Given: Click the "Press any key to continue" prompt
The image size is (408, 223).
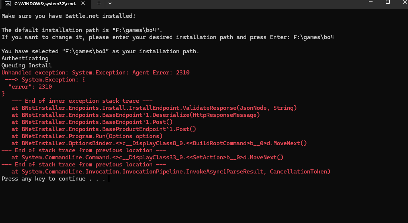Looking at the screenshot, I should pyautogui.click(x=53, y=179).
